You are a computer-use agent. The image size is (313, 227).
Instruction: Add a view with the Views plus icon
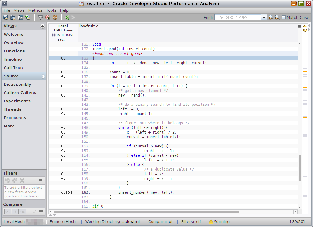(x=43, y=26)
